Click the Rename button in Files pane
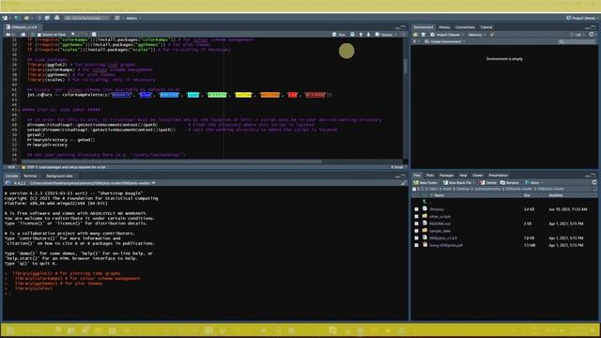Screen dimensions: 601x338 click(x=509, y=183)
